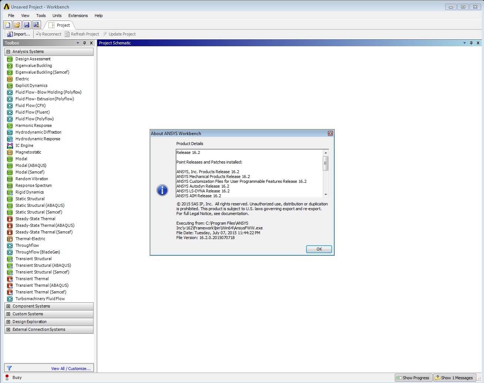Image resolution: width=484 pixels, height=383 pixels.
Task: Open the Help menu
Action: 98,16
